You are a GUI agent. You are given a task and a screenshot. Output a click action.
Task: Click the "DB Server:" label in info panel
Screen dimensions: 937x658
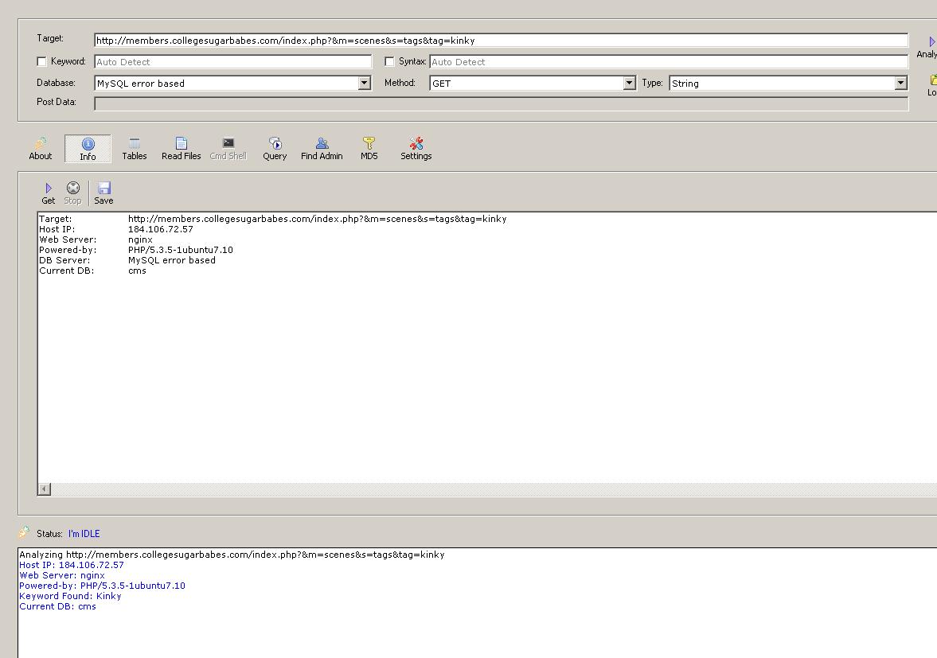point(64,260)
